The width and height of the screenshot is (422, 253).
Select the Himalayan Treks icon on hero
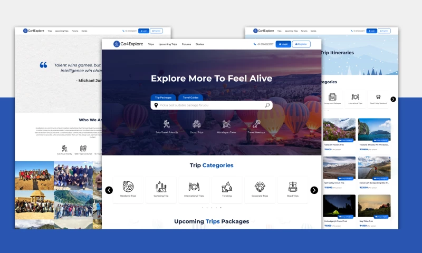click(226, 124)
